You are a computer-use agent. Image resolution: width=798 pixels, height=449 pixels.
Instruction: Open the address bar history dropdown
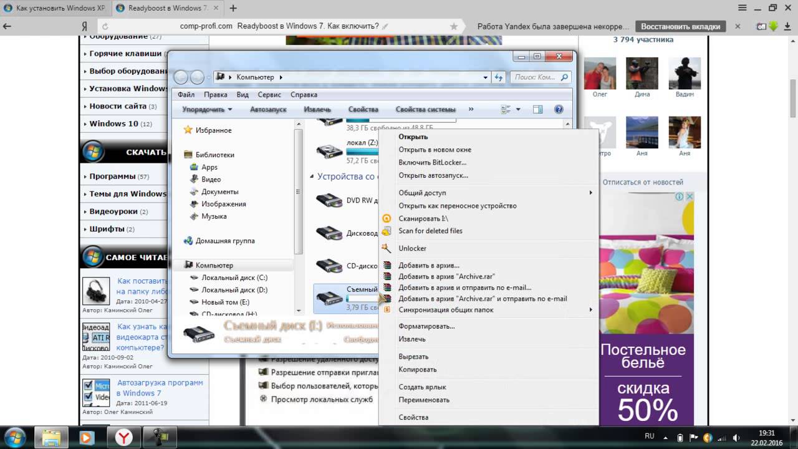[x=486, y=77]
